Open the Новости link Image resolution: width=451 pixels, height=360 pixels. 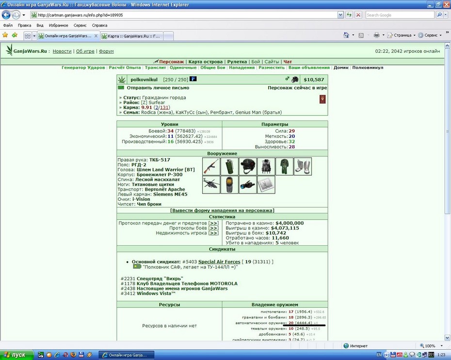tap(62, 51)
